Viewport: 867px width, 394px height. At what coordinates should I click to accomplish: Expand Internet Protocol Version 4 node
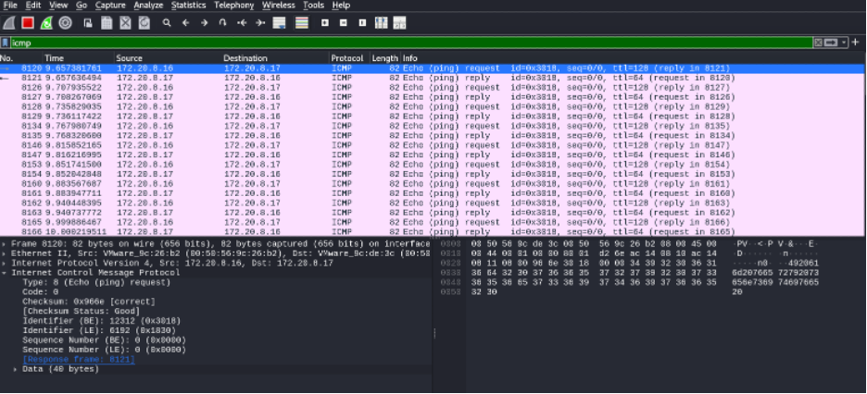(4, 264)
